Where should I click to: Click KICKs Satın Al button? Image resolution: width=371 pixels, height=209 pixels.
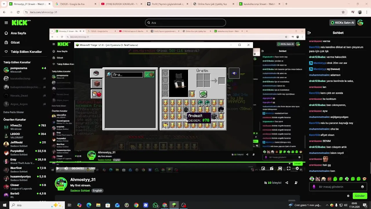pyautogui.click(x=343, y=23)
